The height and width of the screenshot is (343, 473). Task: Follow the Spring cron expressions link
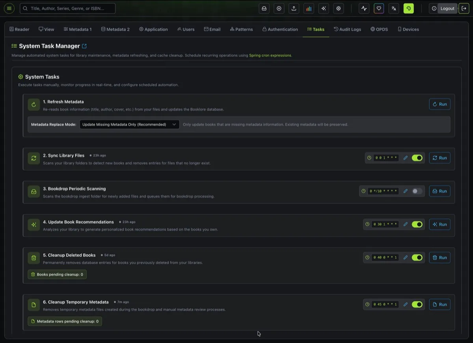(x=270, y=56)
